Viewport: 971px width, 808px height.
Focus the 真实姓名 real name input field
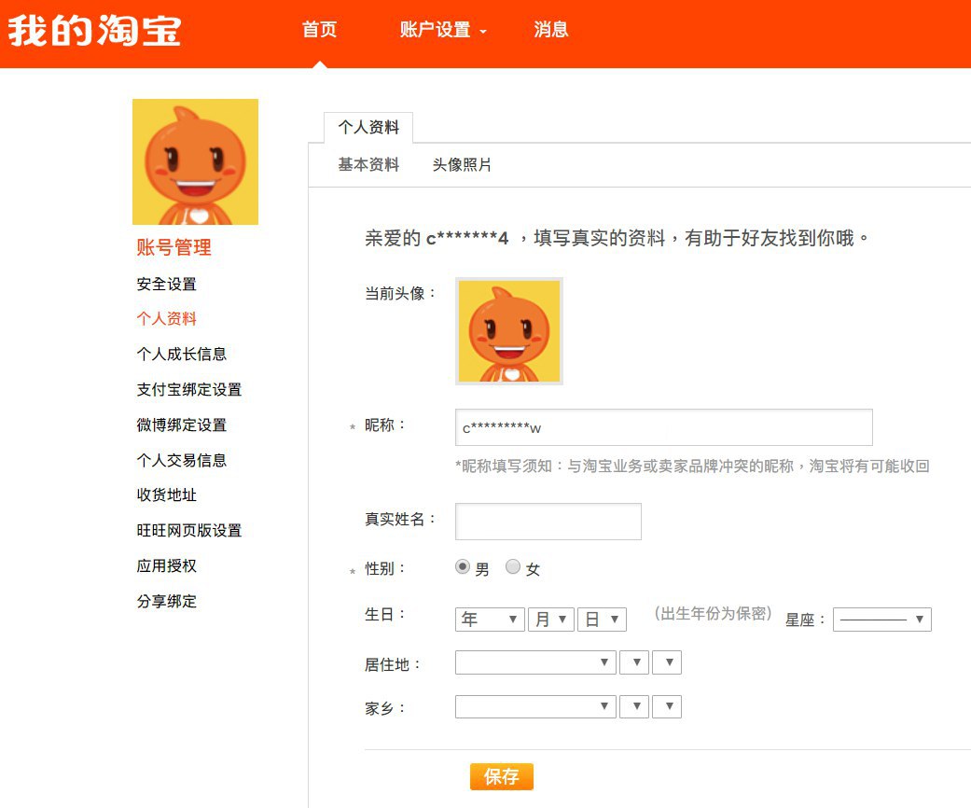tap(548, 522)
